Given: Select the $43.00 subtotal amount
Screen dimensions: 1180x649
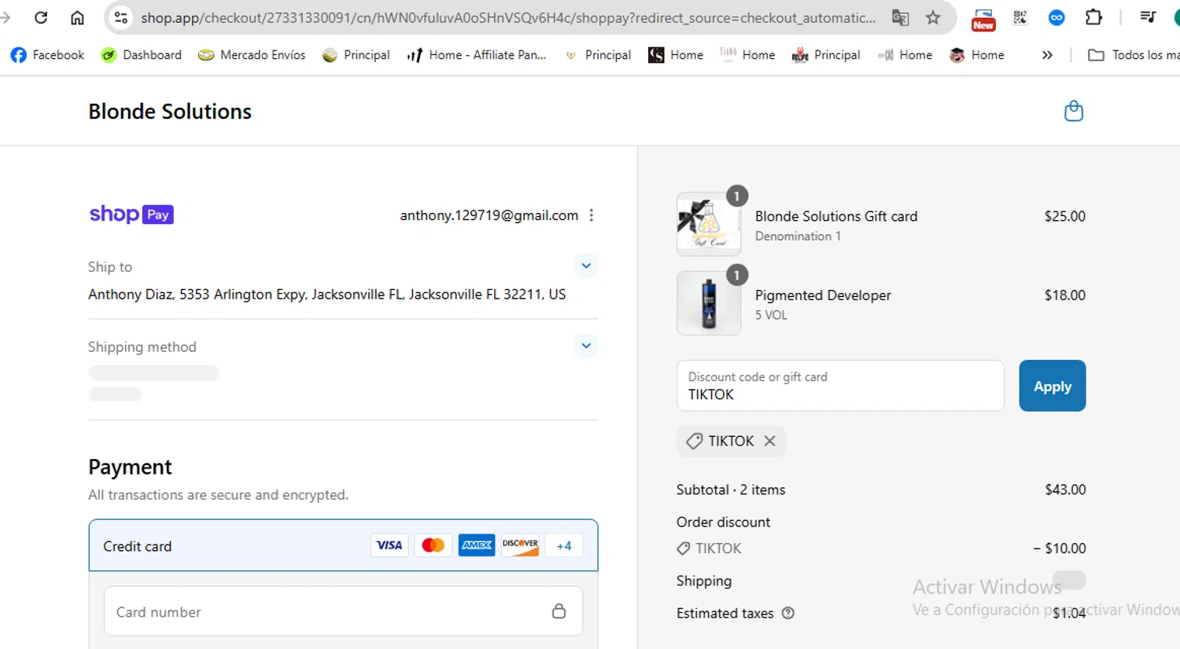Looking at the screenshot, I should pyautogui.click(x=1065, y=489).
